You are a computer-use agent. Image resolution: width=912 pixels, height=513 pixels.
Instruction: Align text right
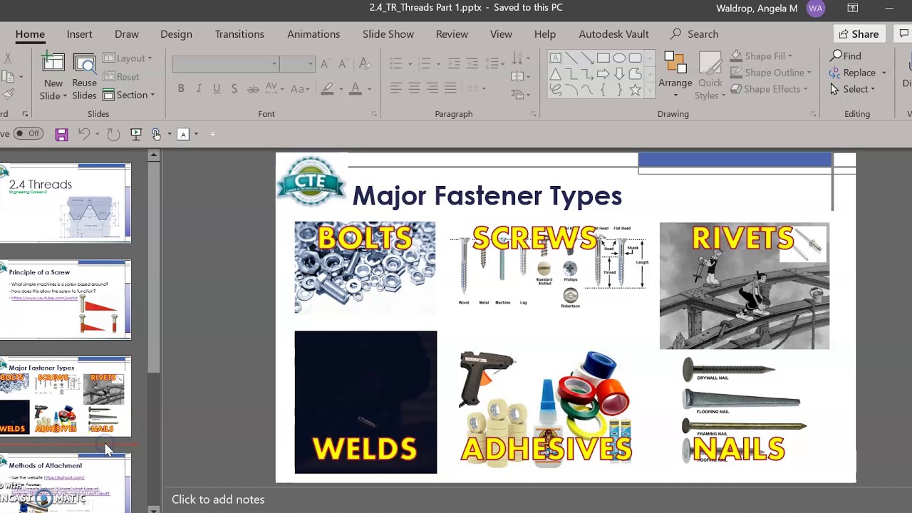click(432, 88)
